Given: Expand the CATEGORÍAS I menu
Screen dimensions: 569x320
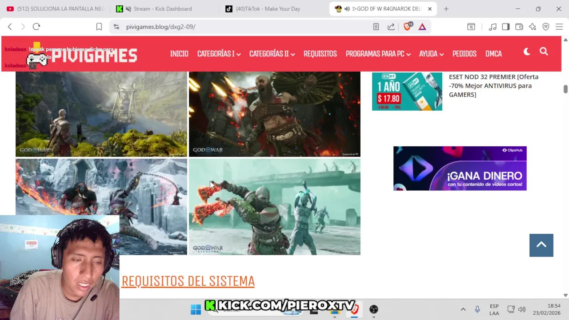Looking at the screenshot, I should [x=219, y=54].
